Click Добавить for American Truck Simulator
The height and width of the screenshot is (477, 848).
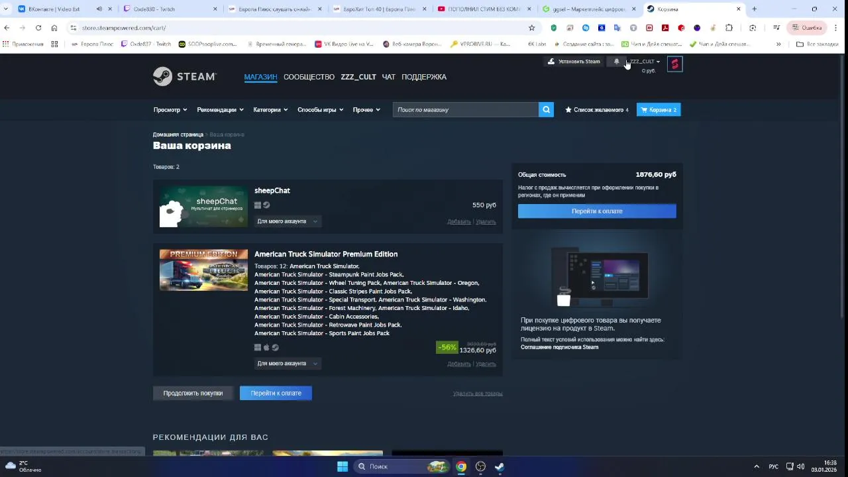pos(459,364)
